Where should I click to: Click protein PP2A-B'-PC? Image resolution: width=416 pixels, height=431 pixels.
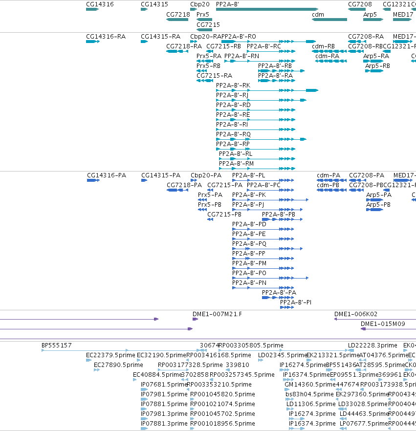tap(270, 190)
